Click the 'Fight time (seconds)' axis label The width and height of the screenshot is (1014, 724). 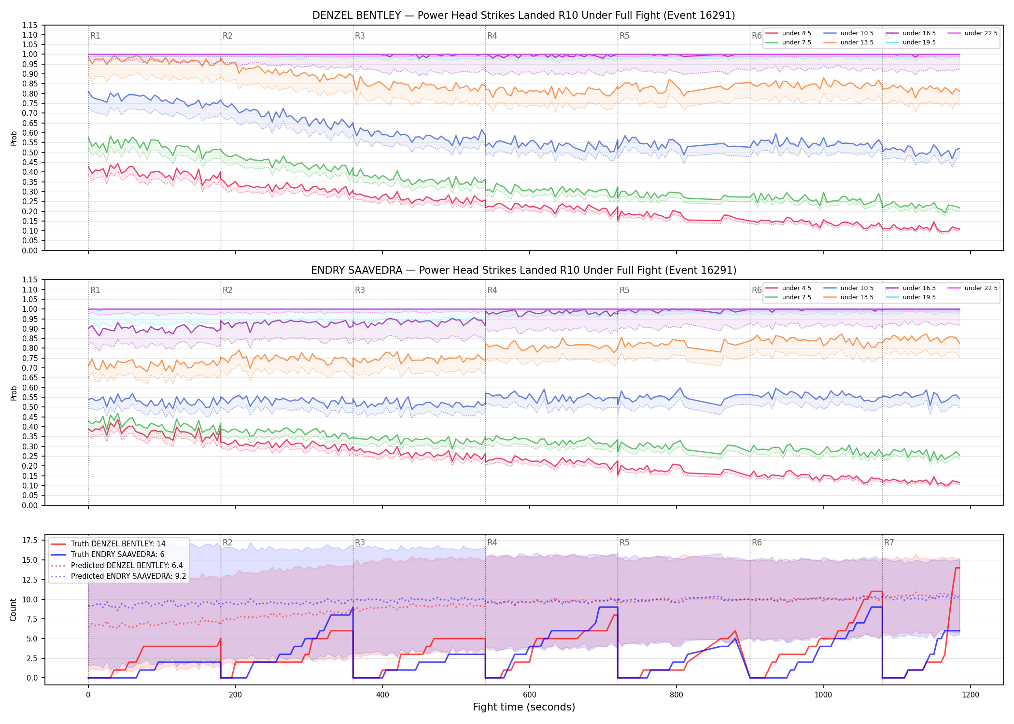pos(524,707)
